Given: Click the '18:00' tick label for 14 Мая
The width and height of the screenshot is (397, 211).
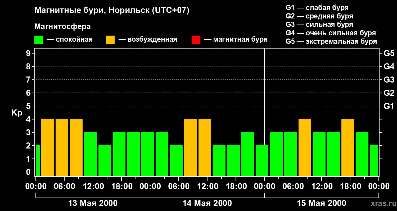Looking at the screenshot, I should click(x=236, y=186).
